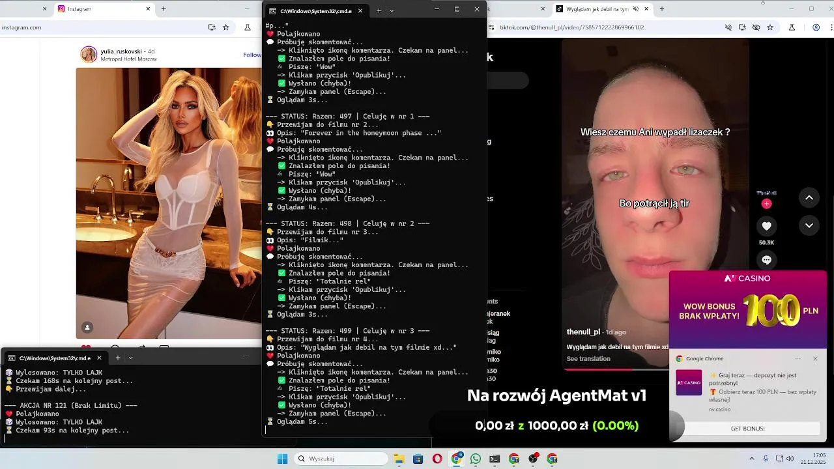Click install app icon in Instagram address bar

click(x=212, y=27)
